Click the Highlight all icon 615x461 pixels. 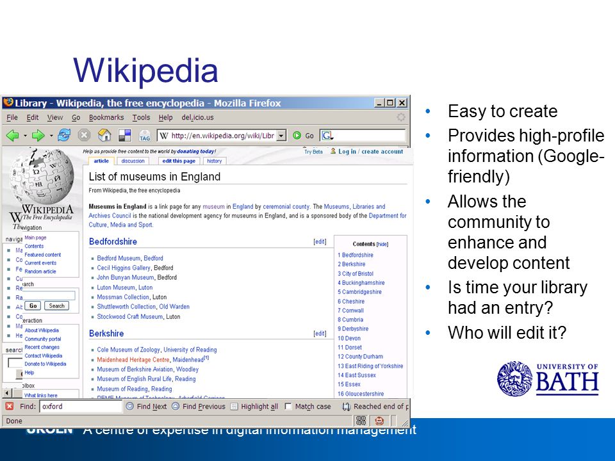234,407
